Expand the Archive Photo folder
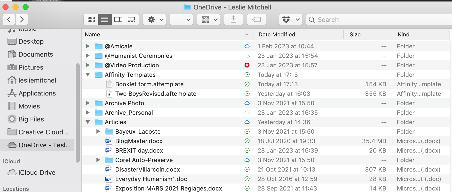Viewport: 452px width, 192px height. point(88,103)
